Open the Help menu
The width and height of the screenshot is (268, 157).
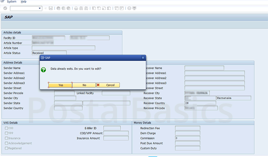pos(23,2)
